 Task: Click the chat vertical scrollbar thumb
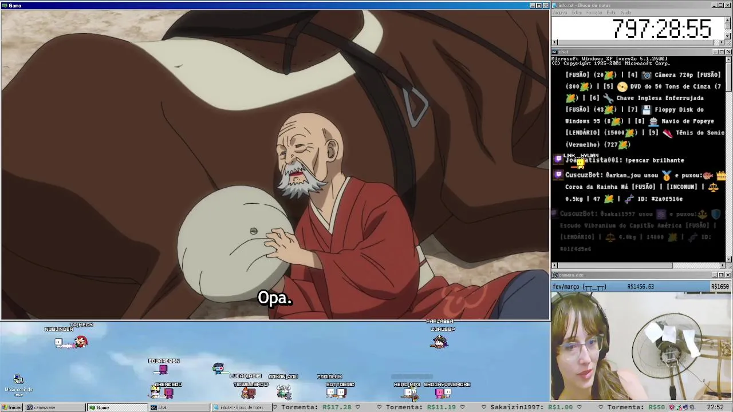pos(728,76)
